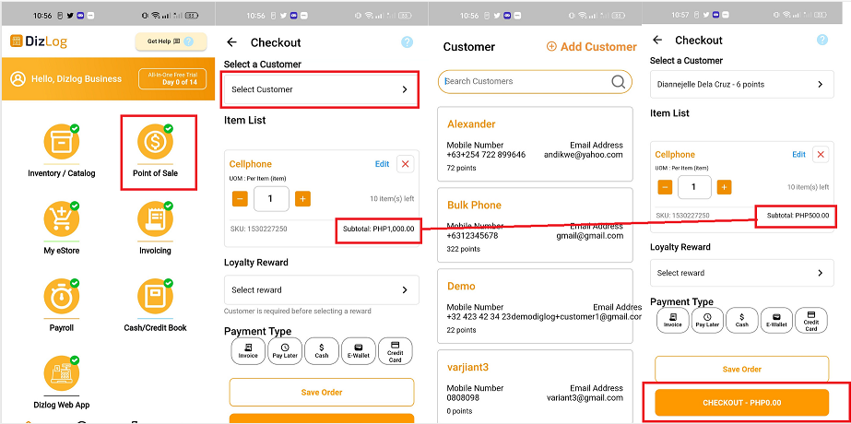Viewport: 851px width, 424px height.
Task: Open the Dizlog Web App module
Action: pos(62,383)
